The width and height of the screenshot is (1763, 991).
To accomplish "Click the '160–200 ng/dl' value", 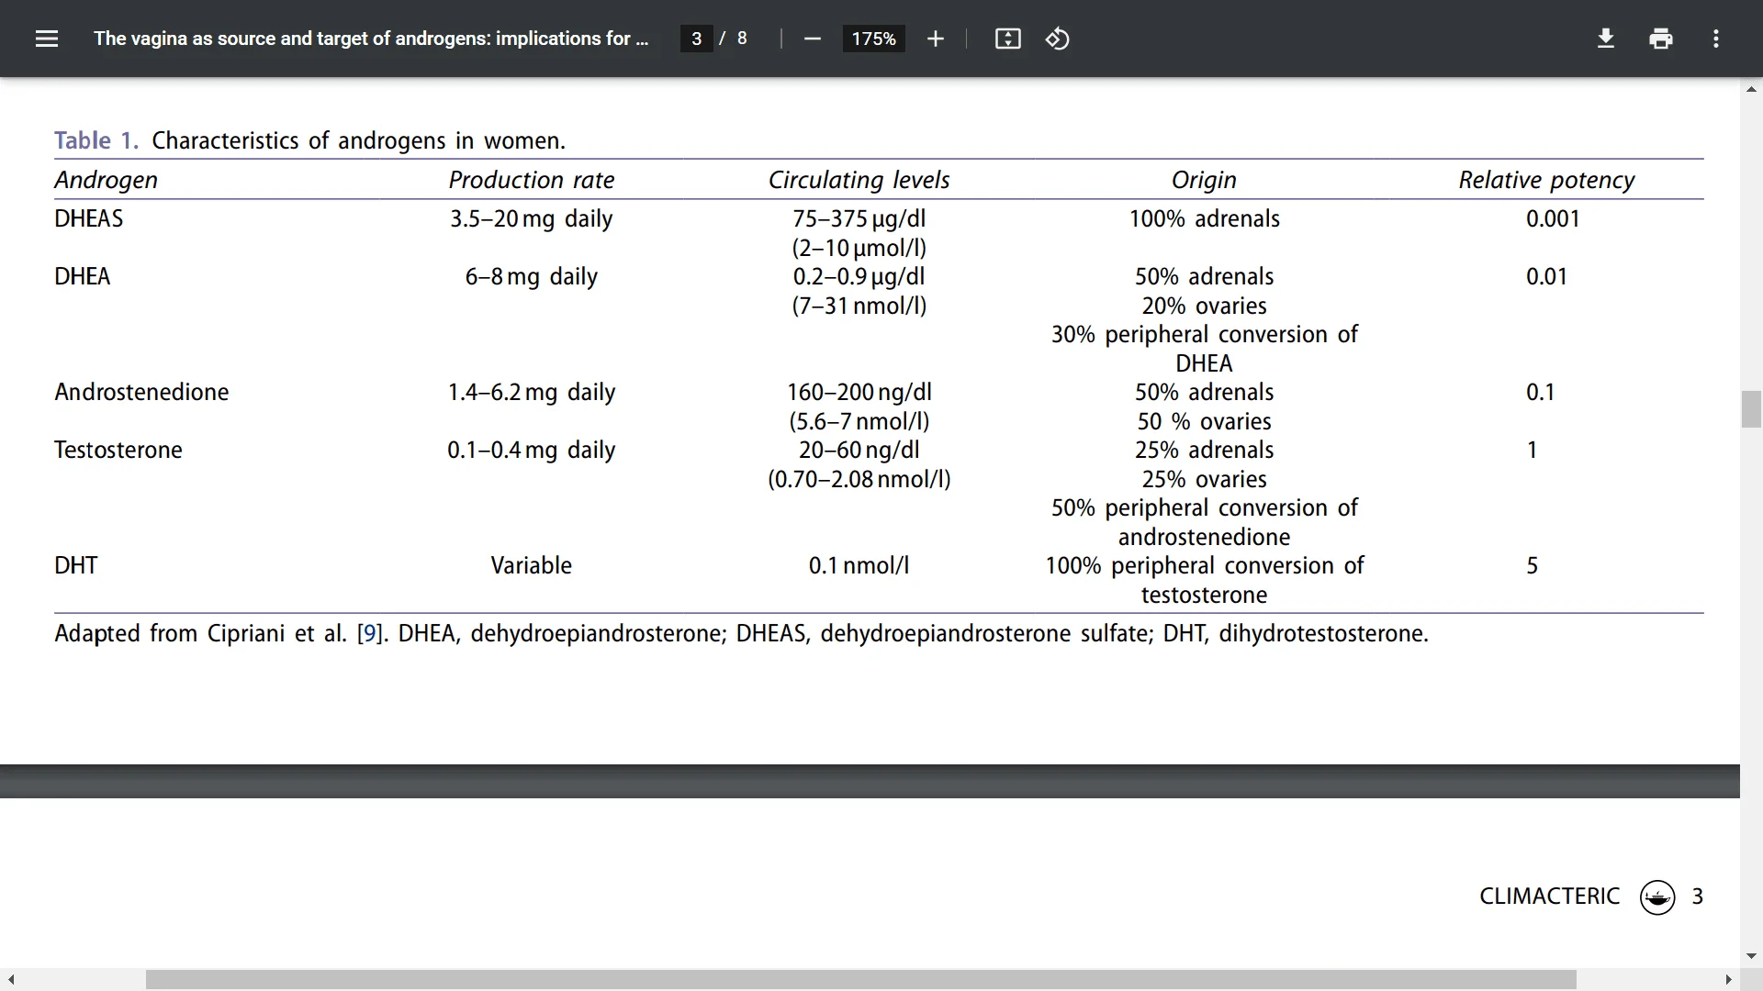I will click(859, 392).
